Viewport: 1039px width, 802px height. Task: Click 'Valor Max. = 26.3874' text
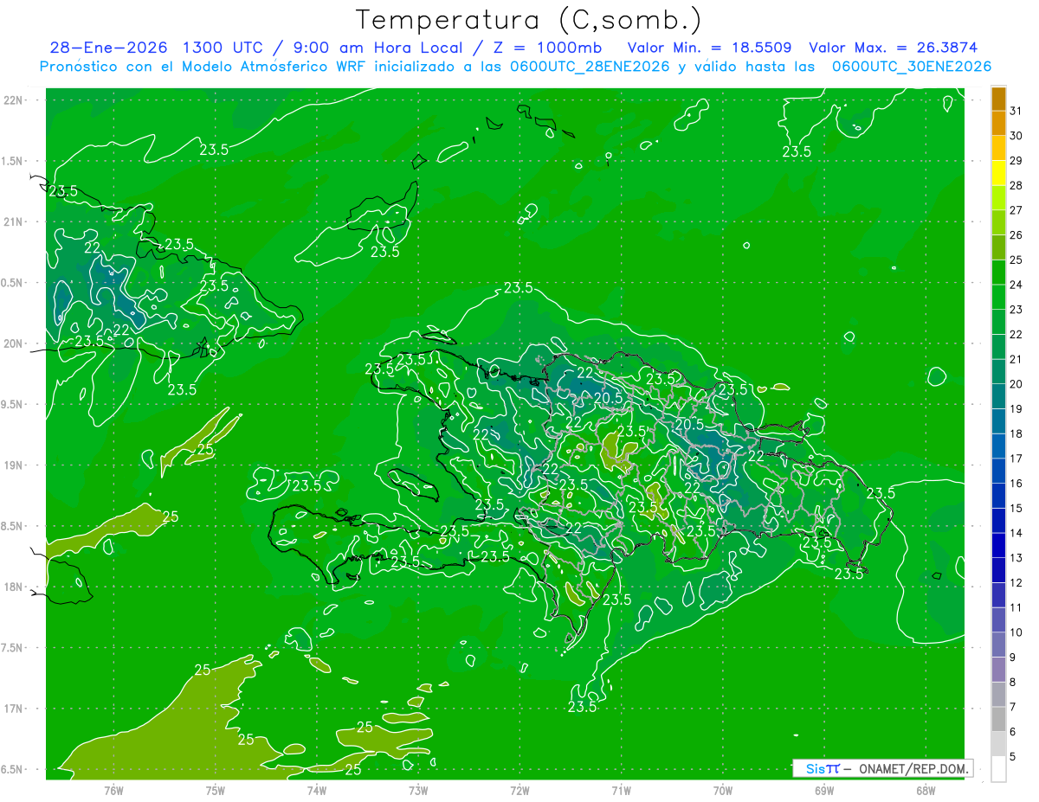[x=894, y=48]
